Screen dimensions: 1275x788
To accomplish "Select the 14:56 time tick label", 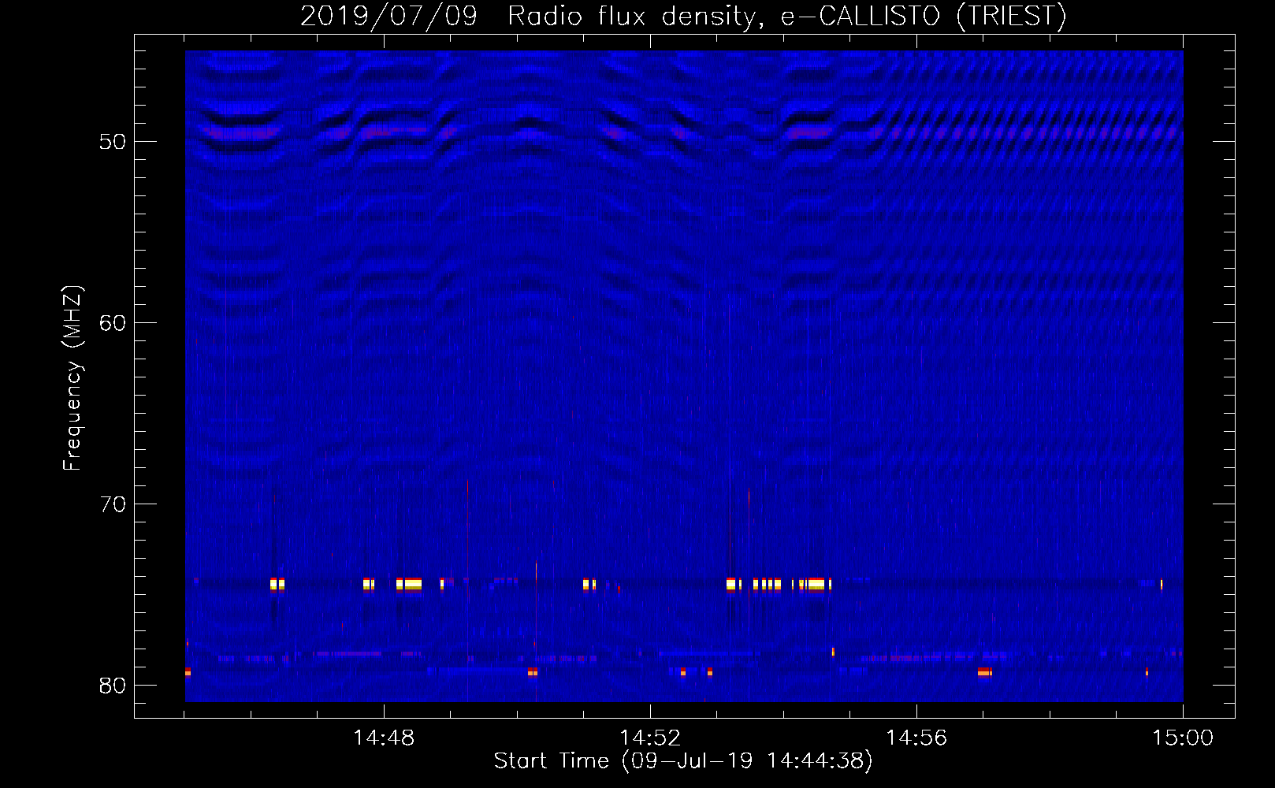I will [916, 738].
